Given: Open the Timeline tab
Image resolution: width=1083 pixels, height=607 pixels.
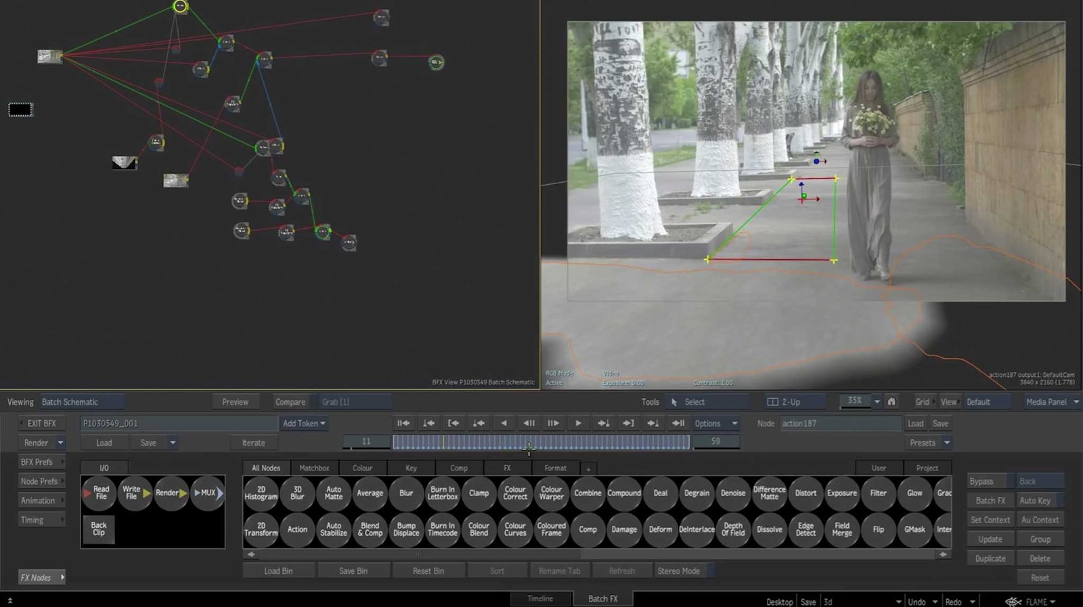Looking at the screenshot, I should [x=540, y=599].
